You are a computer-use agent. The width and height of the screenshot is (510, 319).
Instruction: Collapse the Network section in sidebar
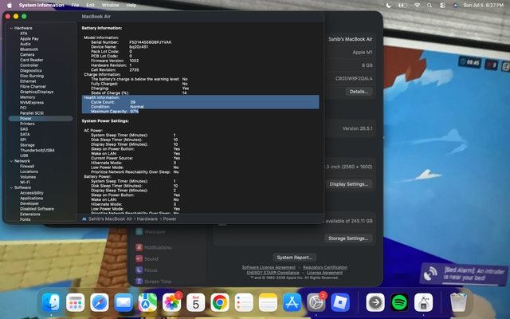(x=11, y=161)
